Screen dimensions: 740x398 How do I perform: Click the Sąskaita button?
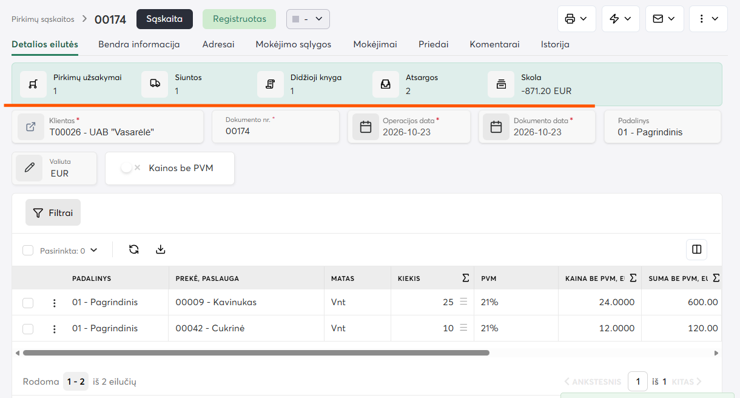[x=164, y=19]
